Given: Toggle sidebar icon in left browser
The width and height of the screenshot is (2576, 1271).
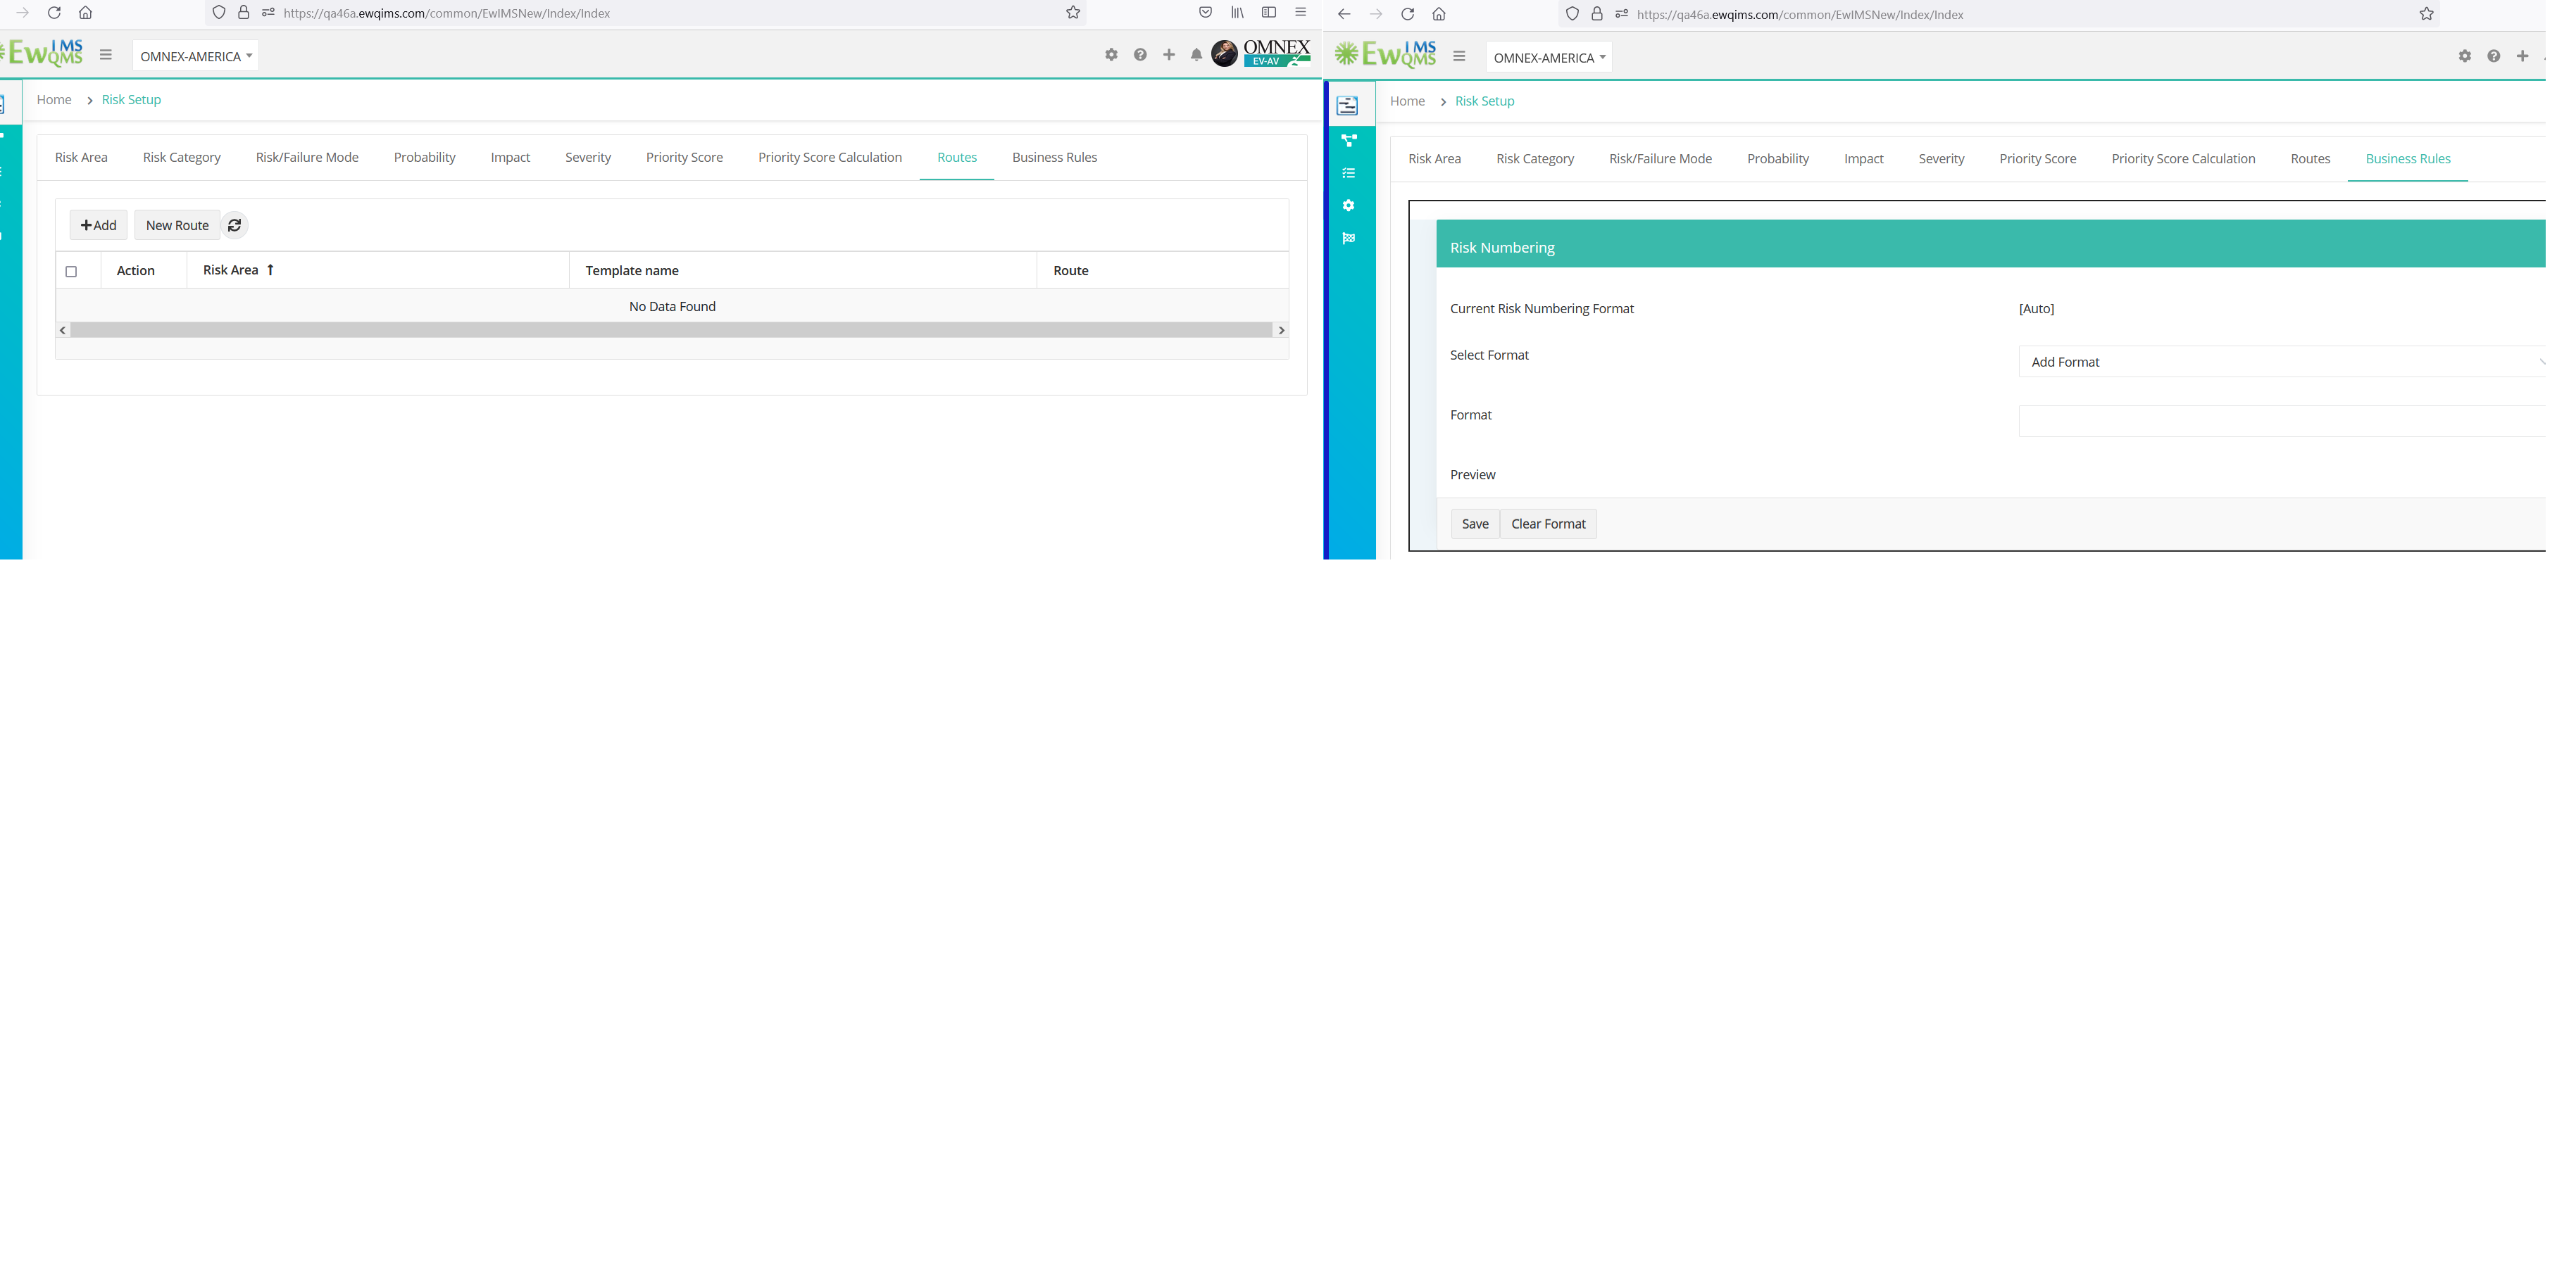Looking at the screenshot, I should tap(1269, 13).
